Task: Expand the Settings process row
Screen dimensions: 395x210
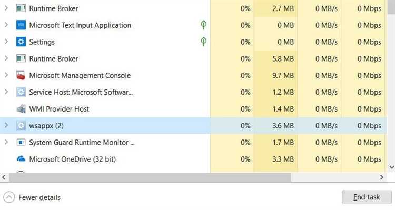Action: click(6, 42)
